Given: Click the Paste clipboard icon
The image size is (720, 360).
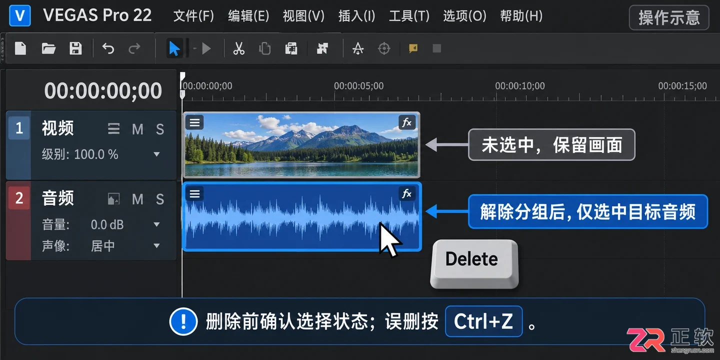Looking at the screenshot, I should [x=291, y=48].
